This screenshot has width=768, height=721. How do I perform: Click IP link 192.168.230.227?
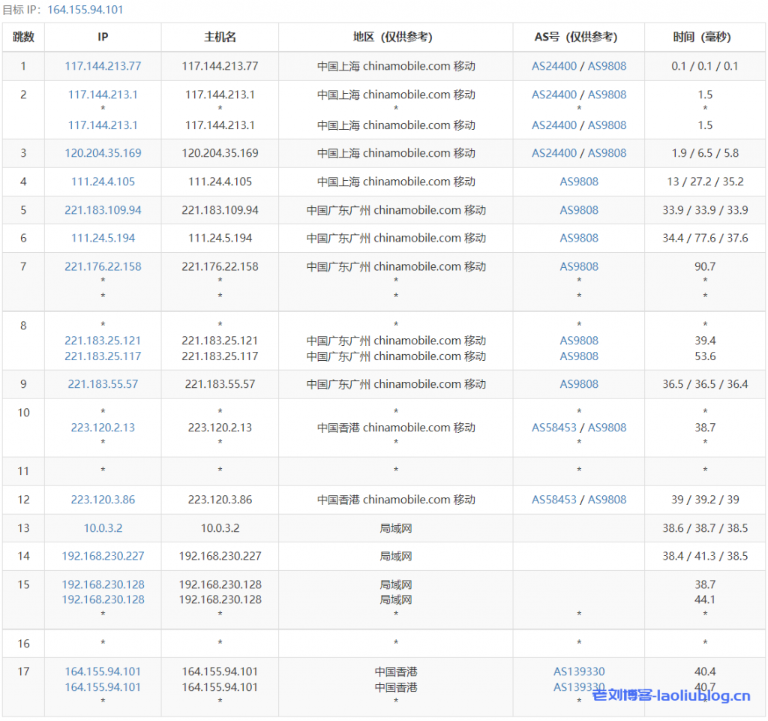click(x=103, y=556)
